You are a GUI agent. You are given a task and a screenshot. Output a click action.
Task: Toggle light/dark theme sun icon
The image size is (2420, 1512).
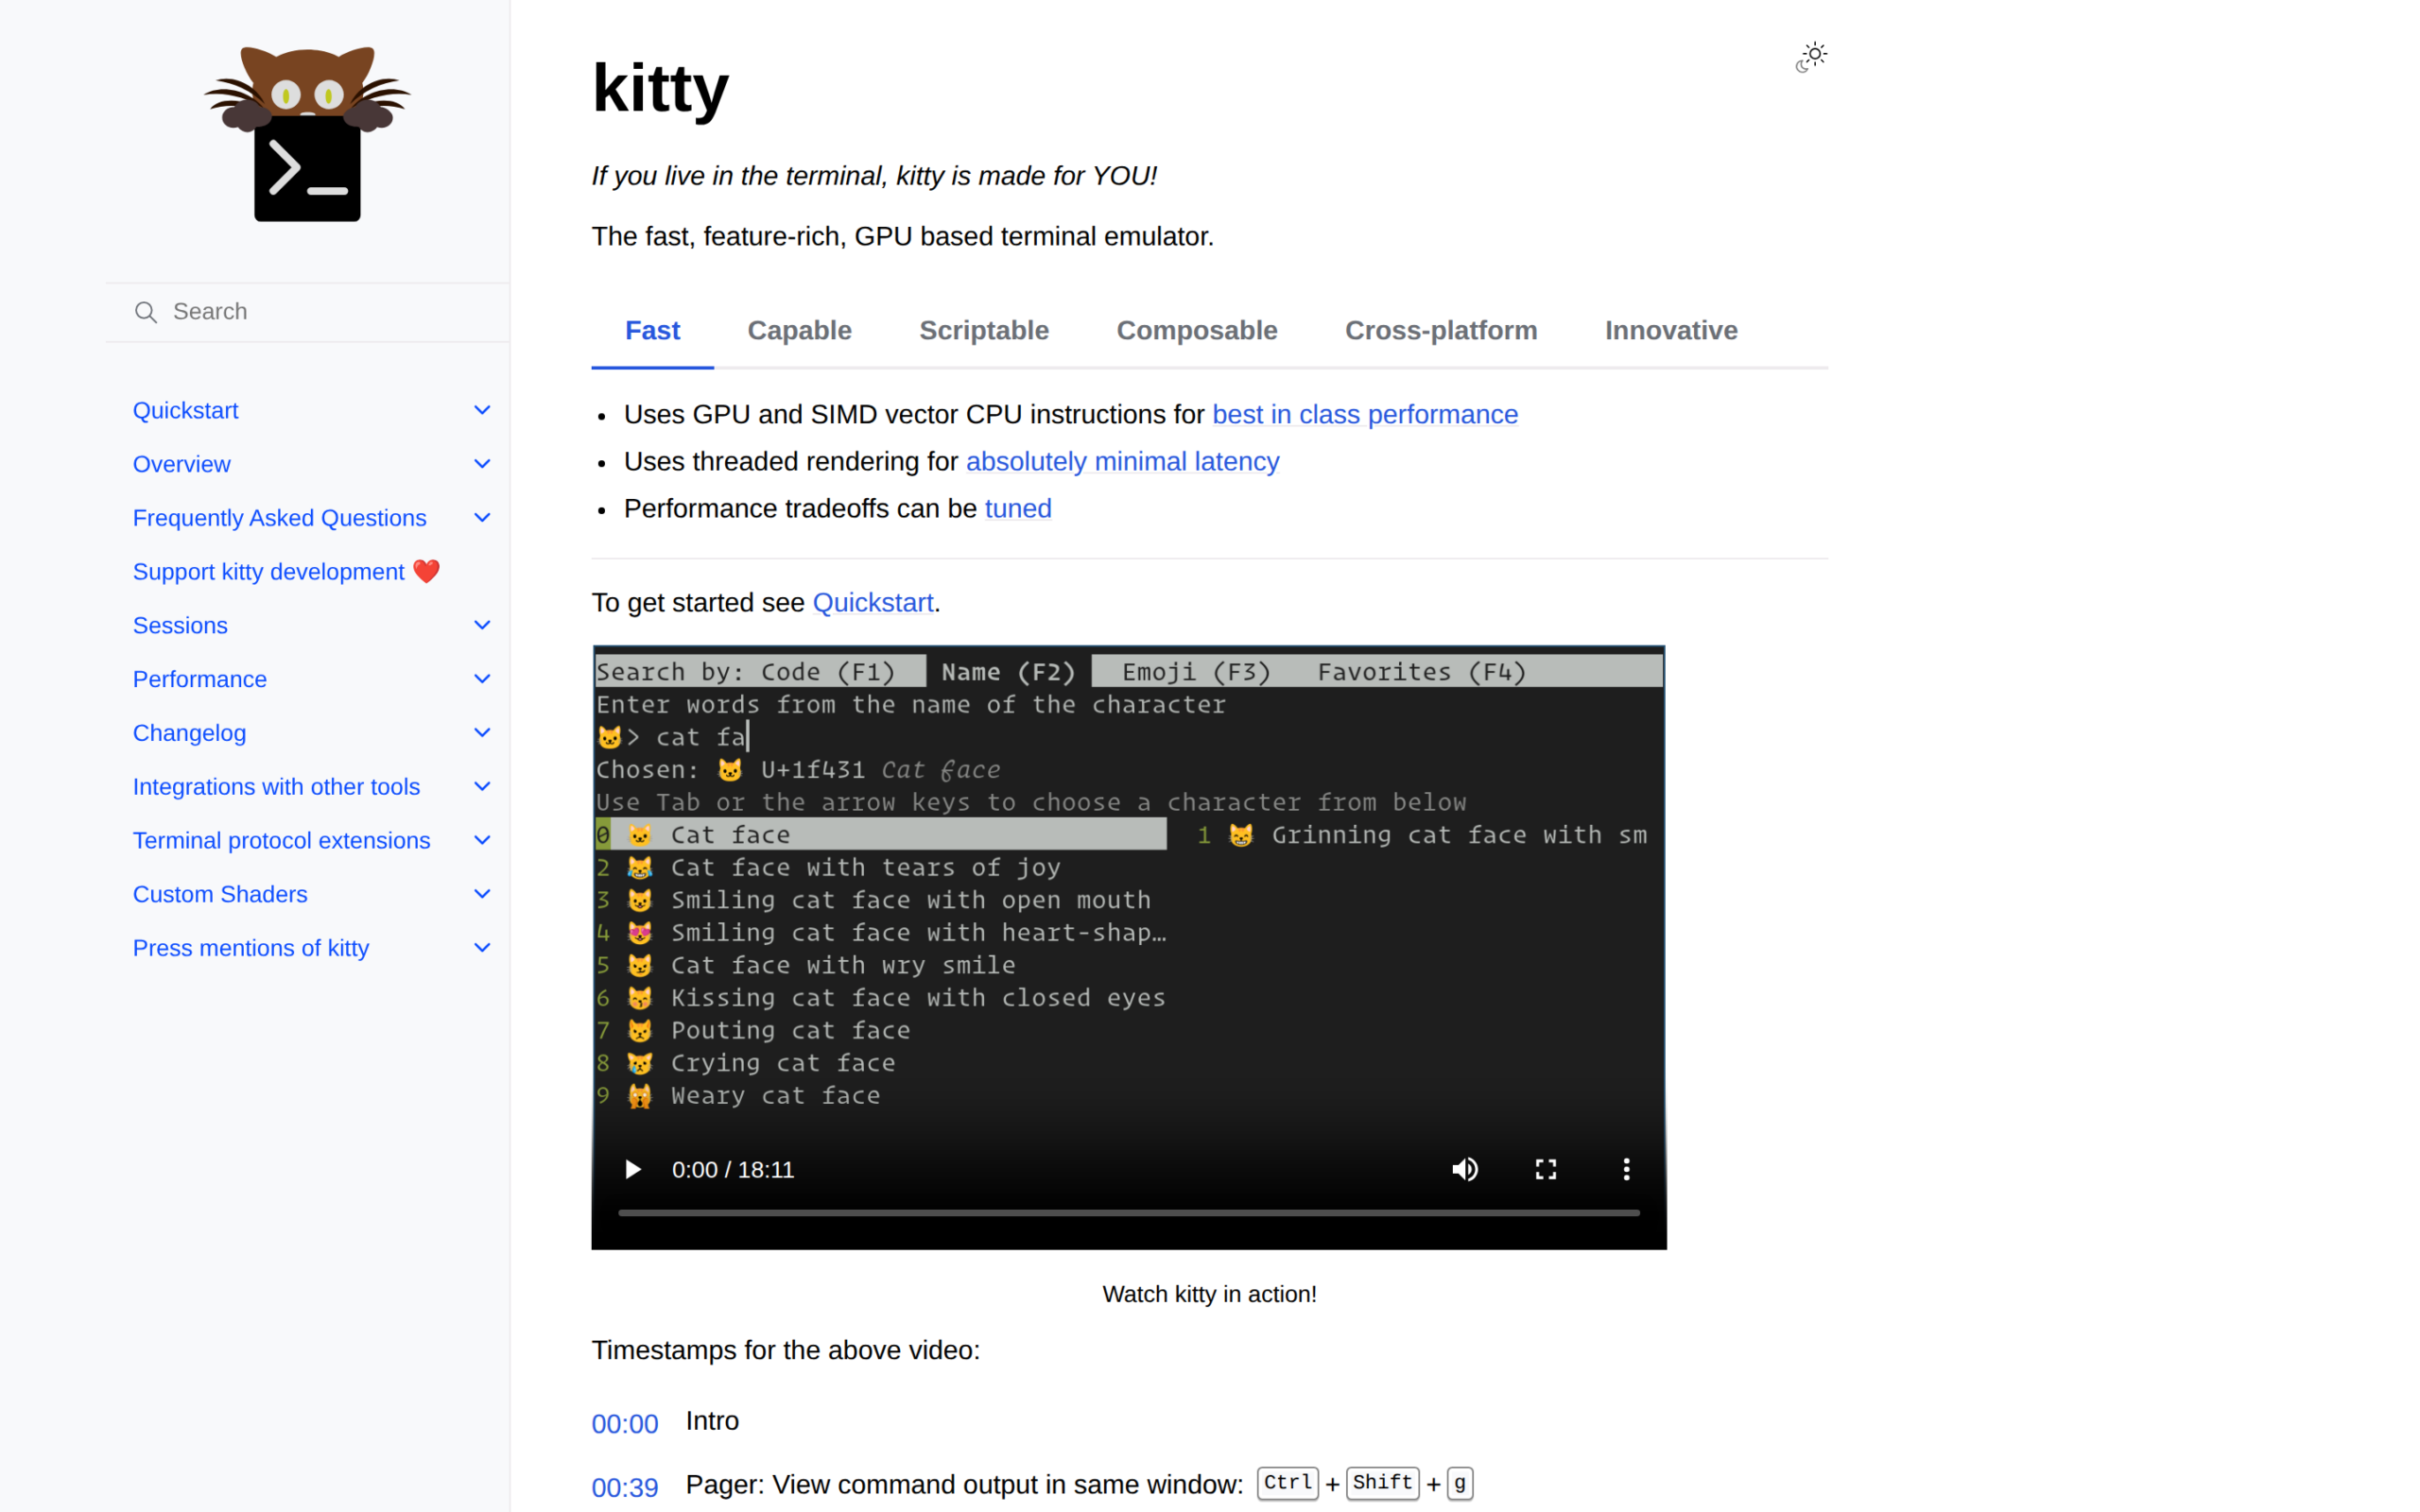(1811, 57)
